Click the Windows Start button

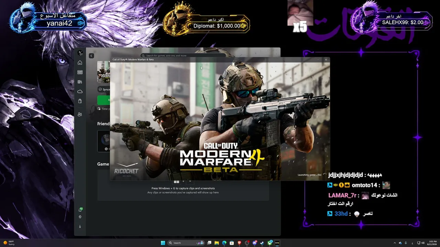[x=163, y=243]
